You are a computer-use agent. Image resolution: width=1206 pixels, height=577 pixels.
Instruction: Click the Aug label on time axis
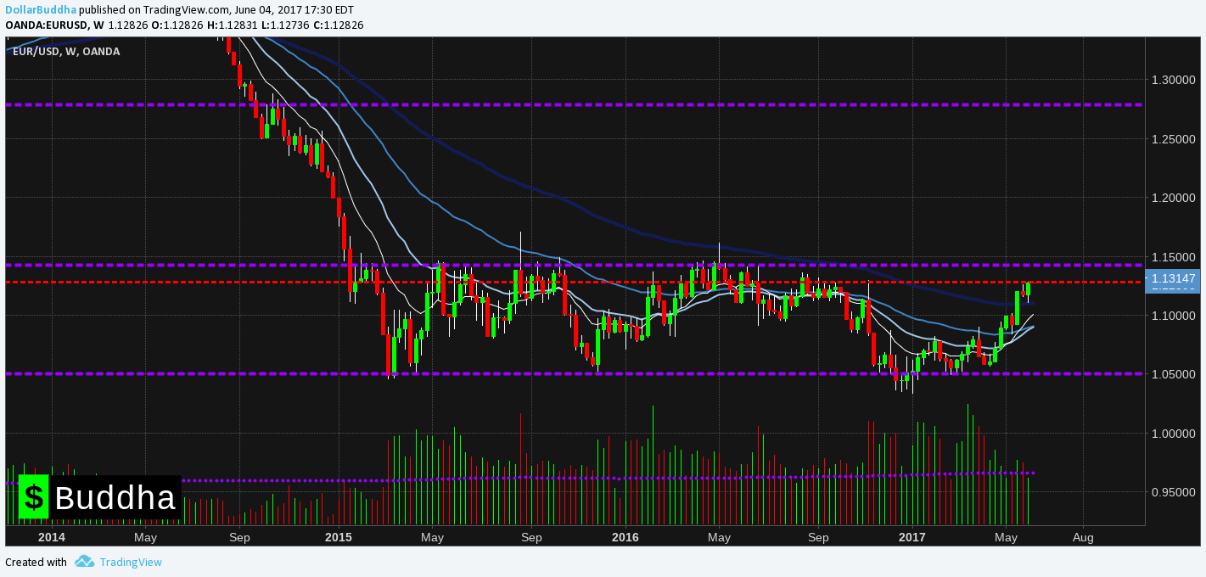tap(1083, 537)
